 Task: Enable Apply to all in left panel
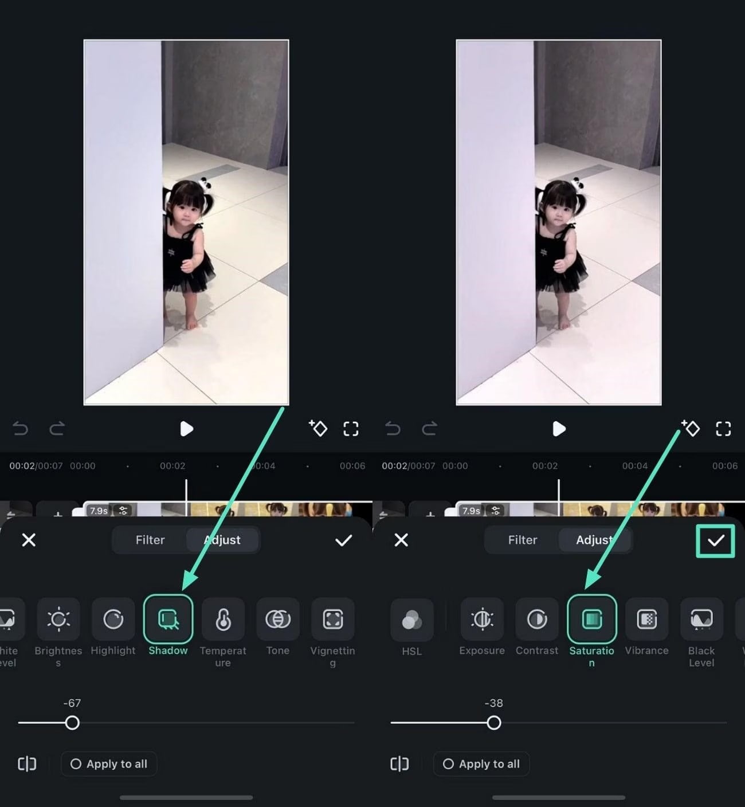point(109,764)
